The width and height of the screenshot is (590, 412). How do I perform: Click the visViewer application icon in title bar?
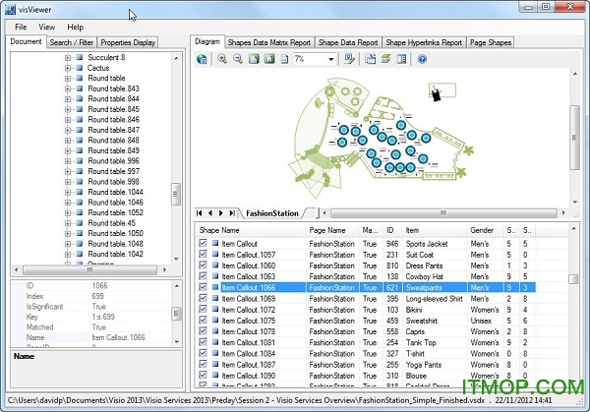pos(10,10)
